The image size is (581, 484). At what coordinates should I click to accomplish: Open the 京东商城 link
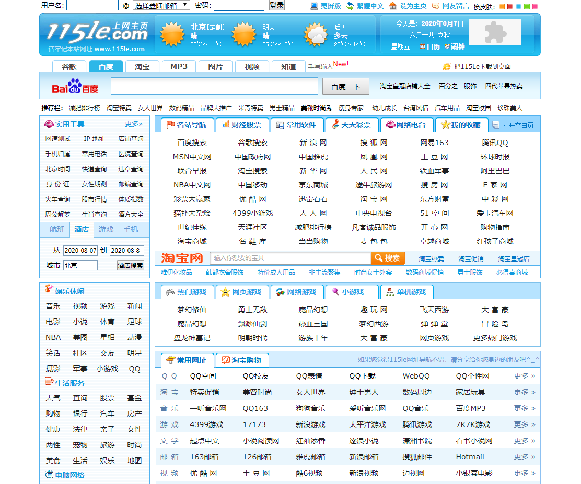coord(313,185)
